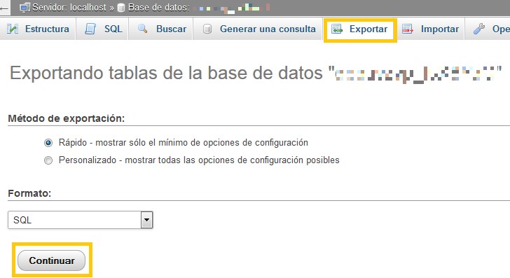
Task: Switch to the Importar tab
Action: pos(430,29)
